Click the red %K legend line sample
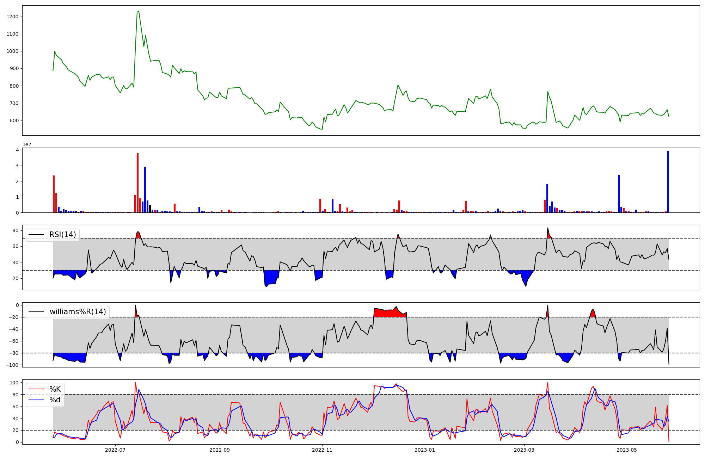The image size is (705, 458). [x=36, y=389]
